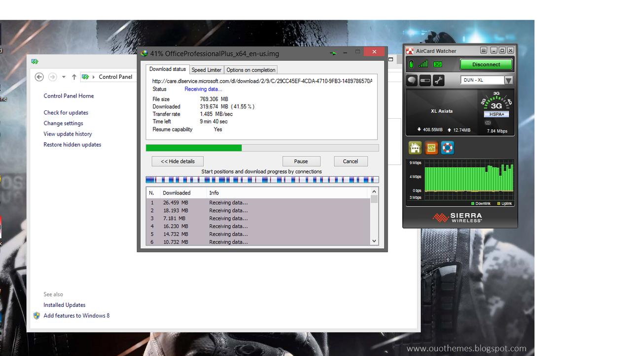
Task: Open the recent locations dropdown arrow
Action: (x=64, y=77)
